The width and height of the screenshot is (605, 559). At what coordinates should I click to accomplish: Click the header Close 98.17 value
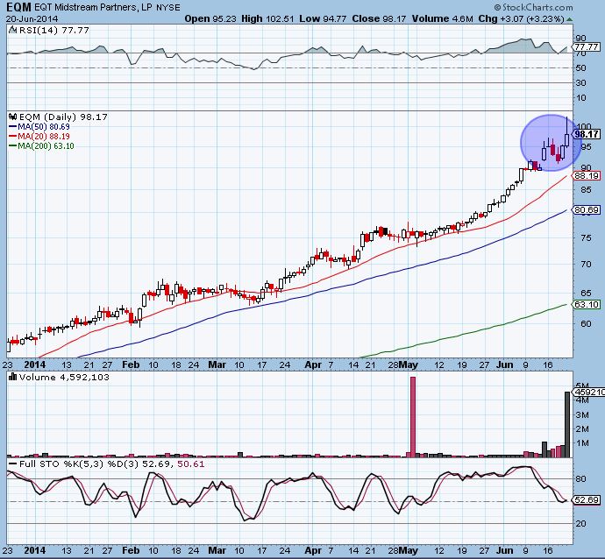tap(379, 18)
